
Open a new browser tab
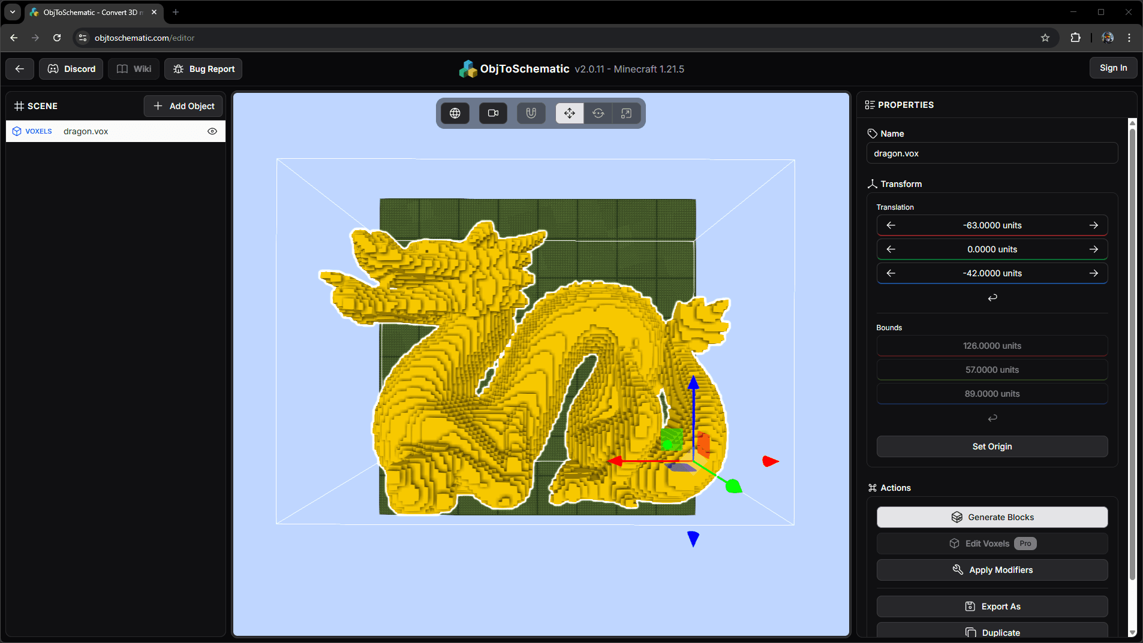coord(176,12)
